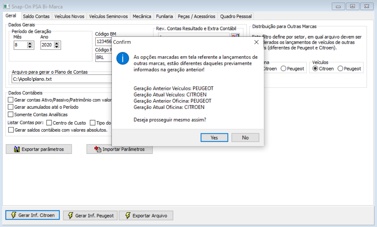
Task: Switch to the Saldo Contas tab
Action: (36, 16)
